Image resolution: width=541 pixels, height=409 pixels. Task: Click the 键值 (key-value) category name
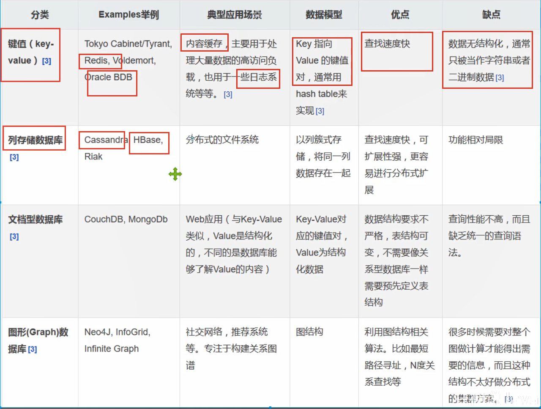click(x=31, y=52)
